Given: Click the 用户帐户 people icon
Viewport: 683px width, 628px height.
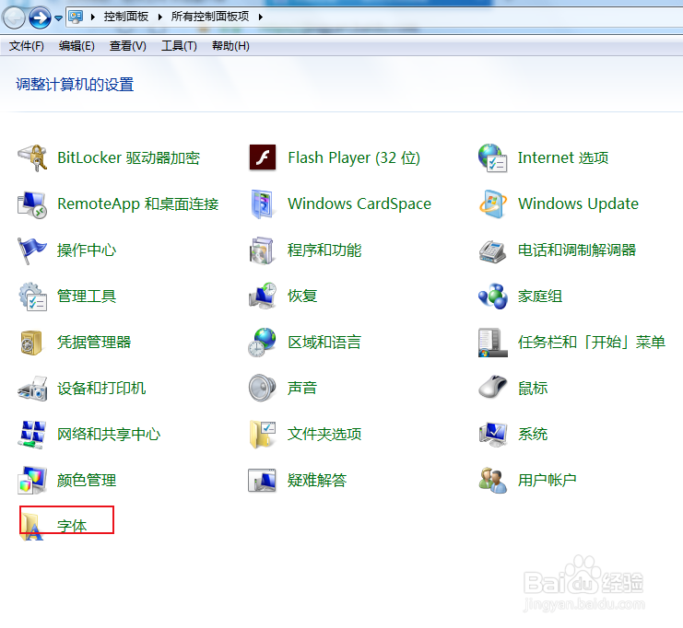Looking at the screenshot, I should click(x=492, y=481).
